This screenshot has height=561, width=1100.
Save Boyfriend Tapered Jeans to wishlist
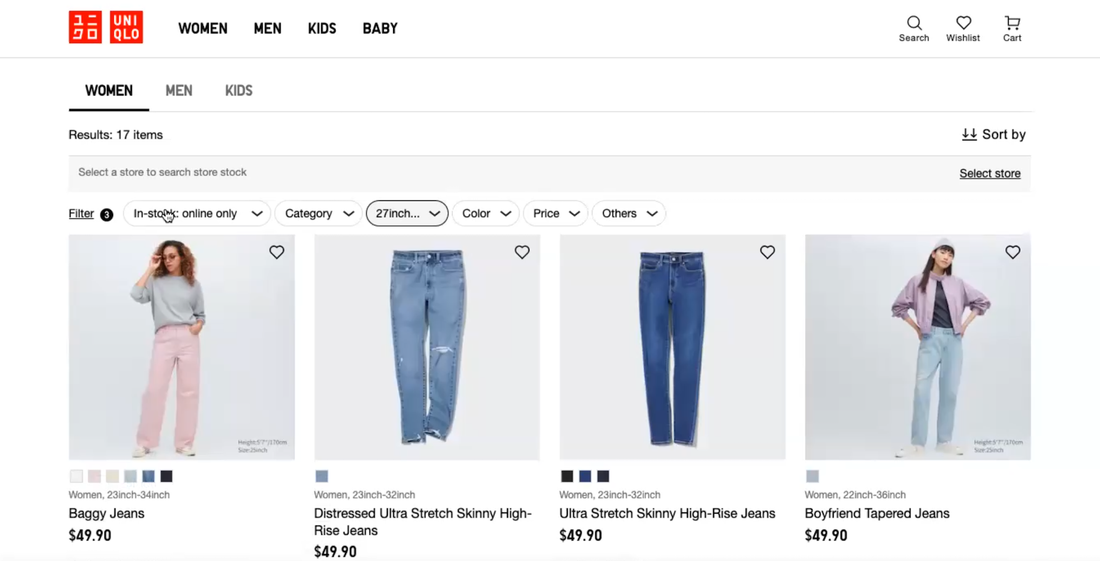pos(1012,252)
